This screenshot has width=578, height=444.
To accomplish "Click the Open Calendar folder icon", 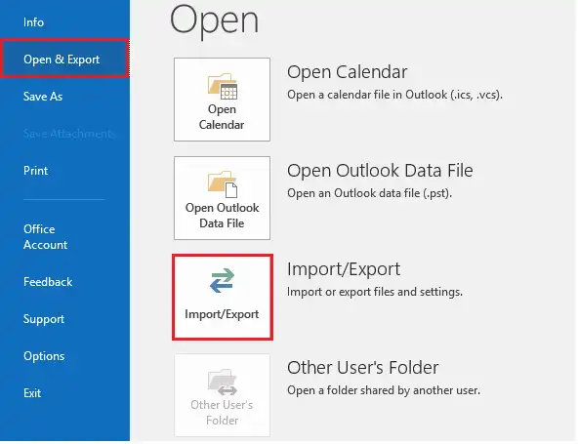I will click(x=223, y=86).
